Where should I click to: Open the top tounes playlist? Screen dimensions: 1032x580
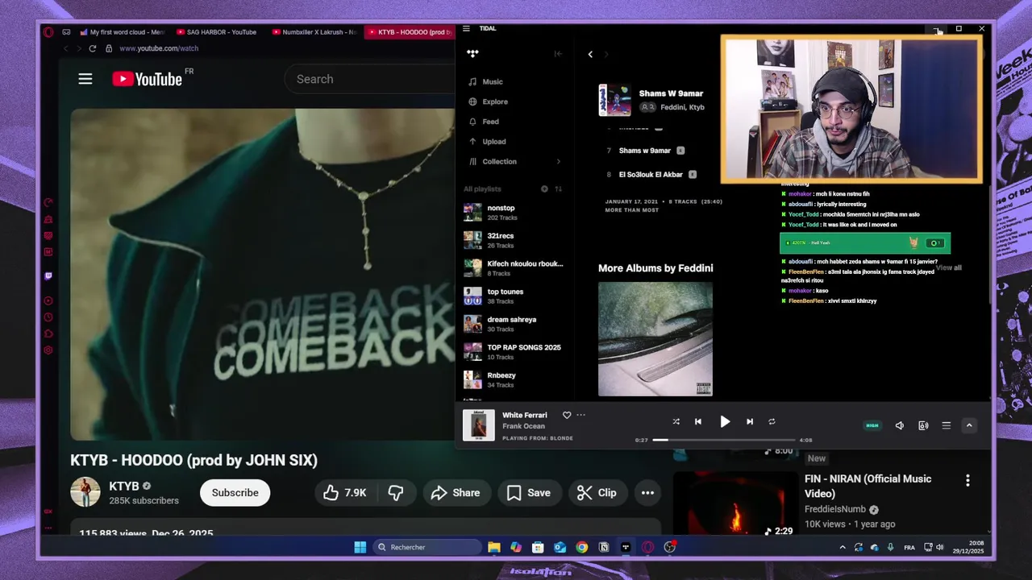click(x=513, y=296)
